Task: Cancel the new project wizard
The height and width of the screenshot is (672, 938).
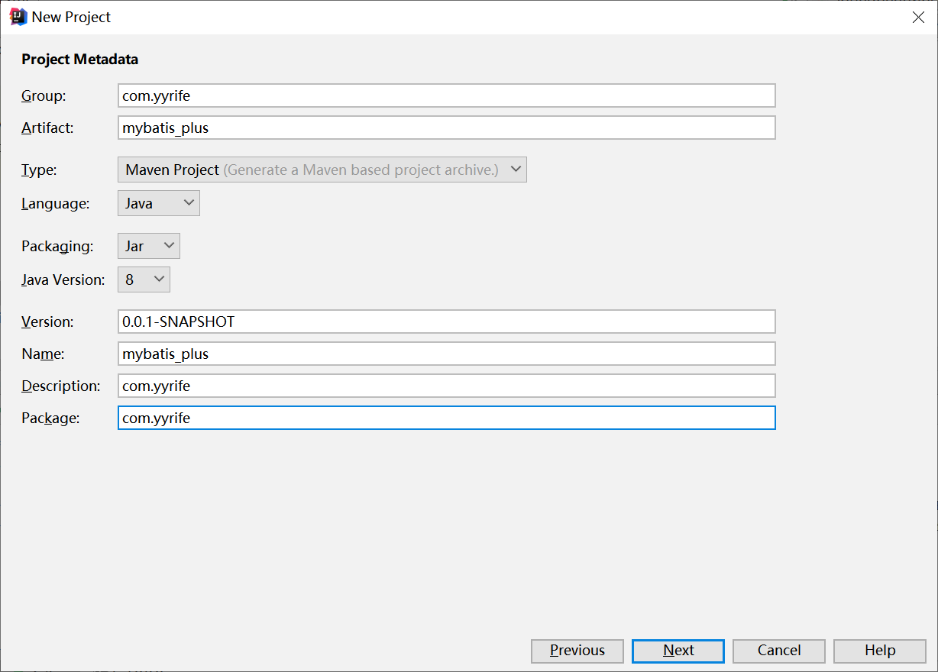Action: pos(779,651)
